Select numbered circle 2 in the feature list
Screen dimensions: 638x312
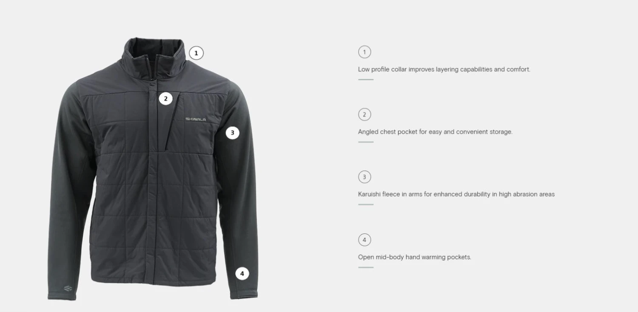(365, 115)
